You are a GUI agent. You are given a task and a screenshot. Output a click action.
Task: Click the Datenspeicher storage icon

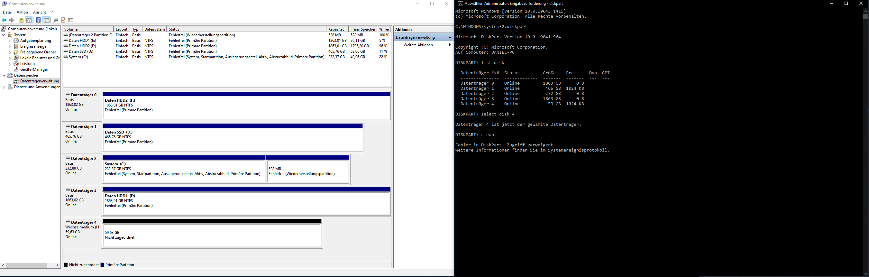(10, 75)
